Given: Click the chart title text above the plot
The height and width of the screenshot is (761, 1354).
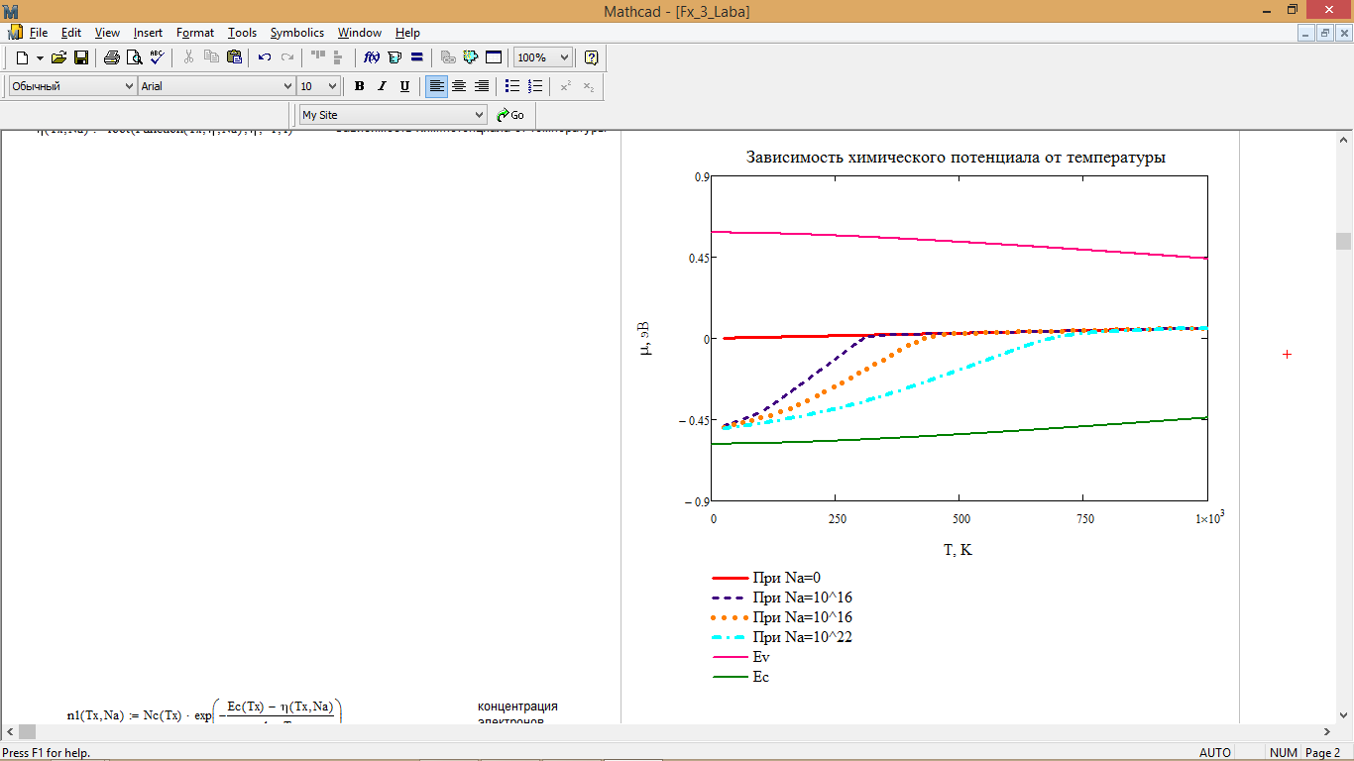Looking at the screenshot, I should click(x=956, y=158).
